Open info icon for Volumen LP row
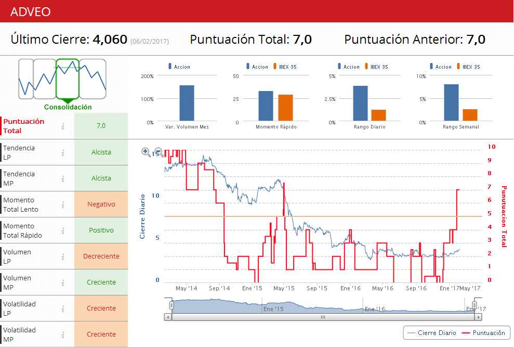This screenshot has width=514, height=348. [63, 256]
